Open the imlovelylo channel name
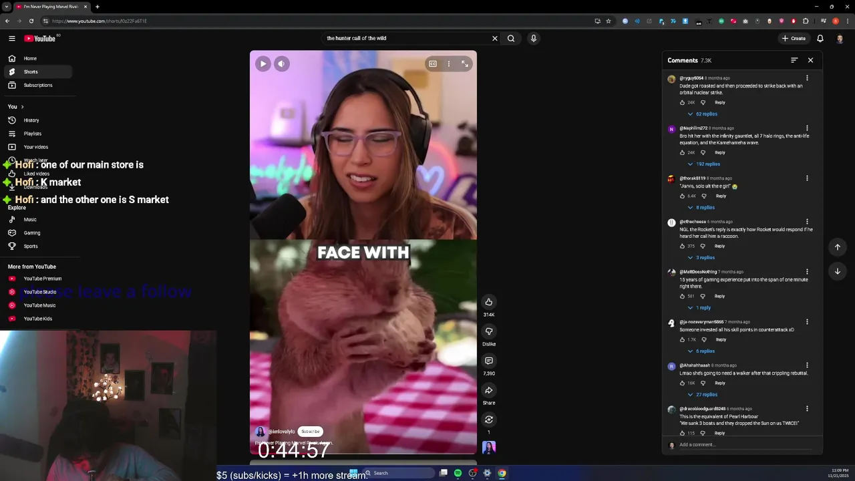 click(281, 432)
